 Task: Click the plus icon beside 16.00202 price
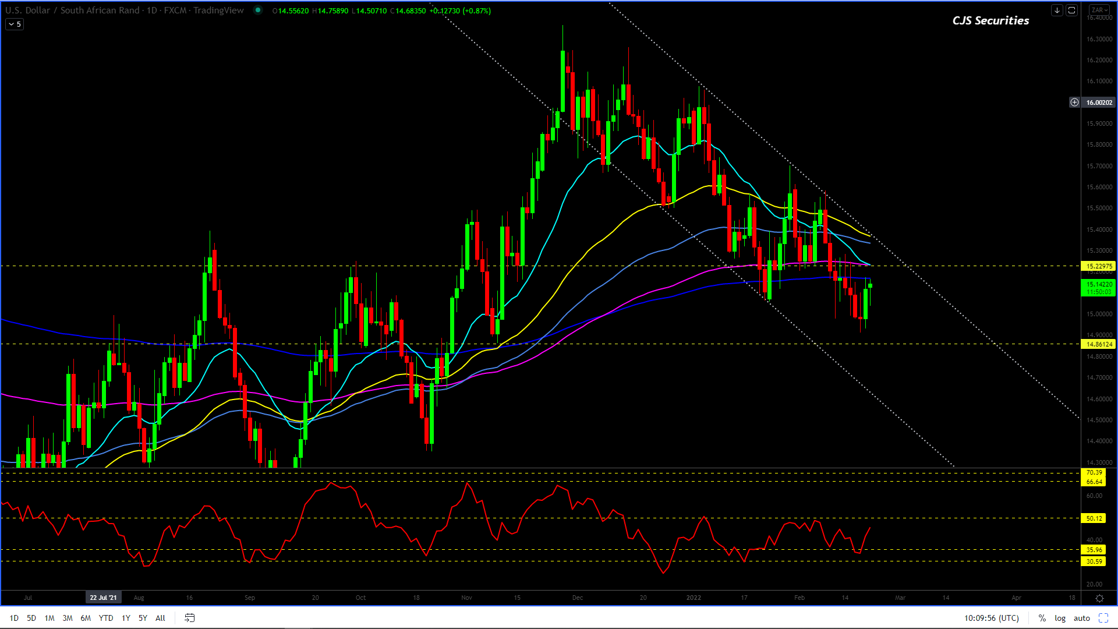[1074, 103]
